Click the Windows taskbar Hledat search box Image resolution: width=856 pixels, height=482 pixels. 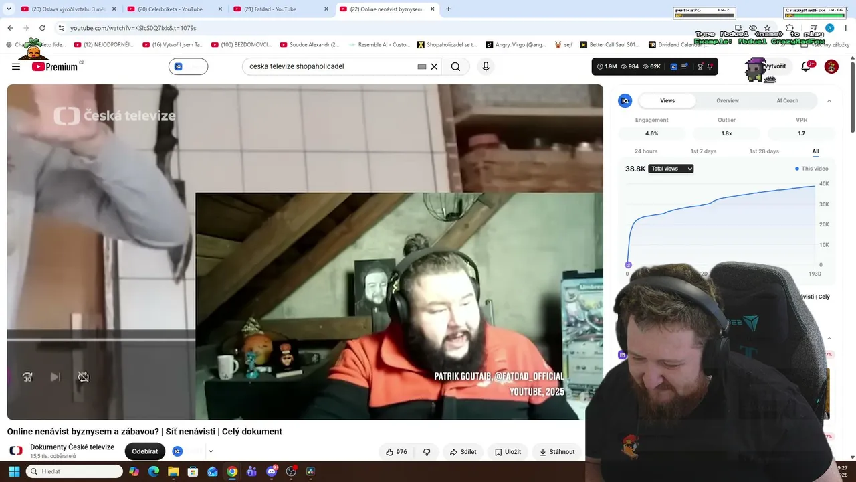tap(74, 471)
